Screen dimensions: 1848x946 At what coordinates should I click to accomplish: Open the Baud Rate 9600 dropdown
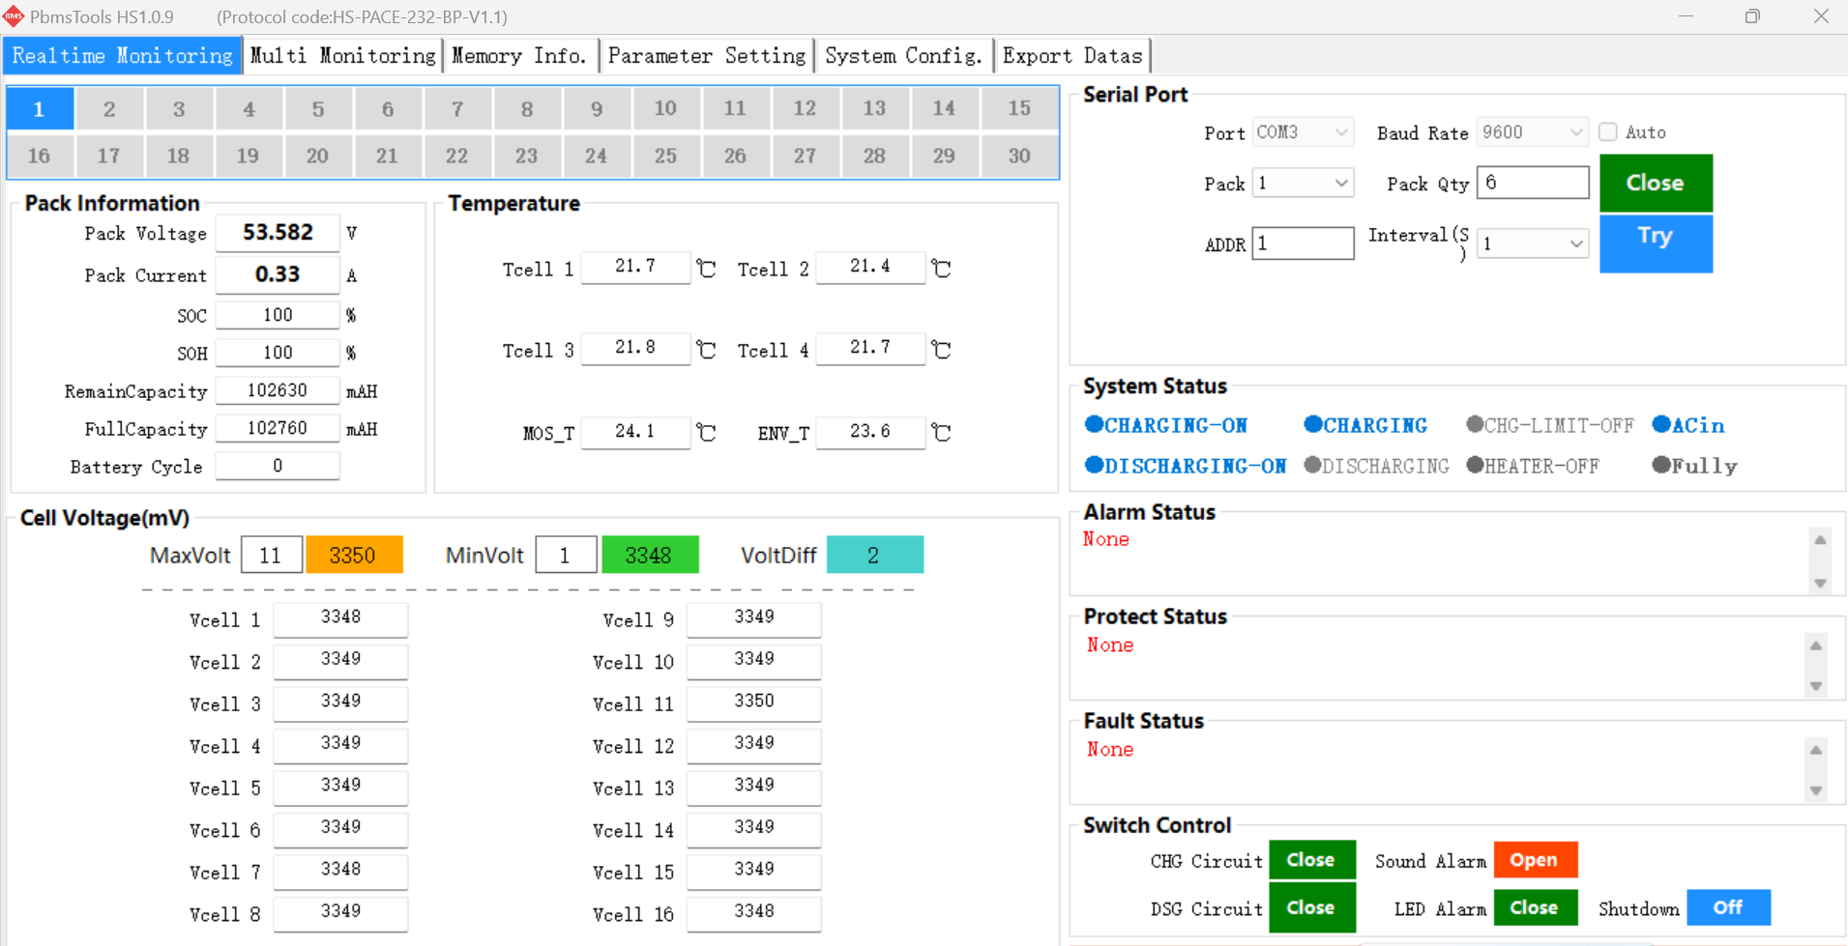point(1533,131)
